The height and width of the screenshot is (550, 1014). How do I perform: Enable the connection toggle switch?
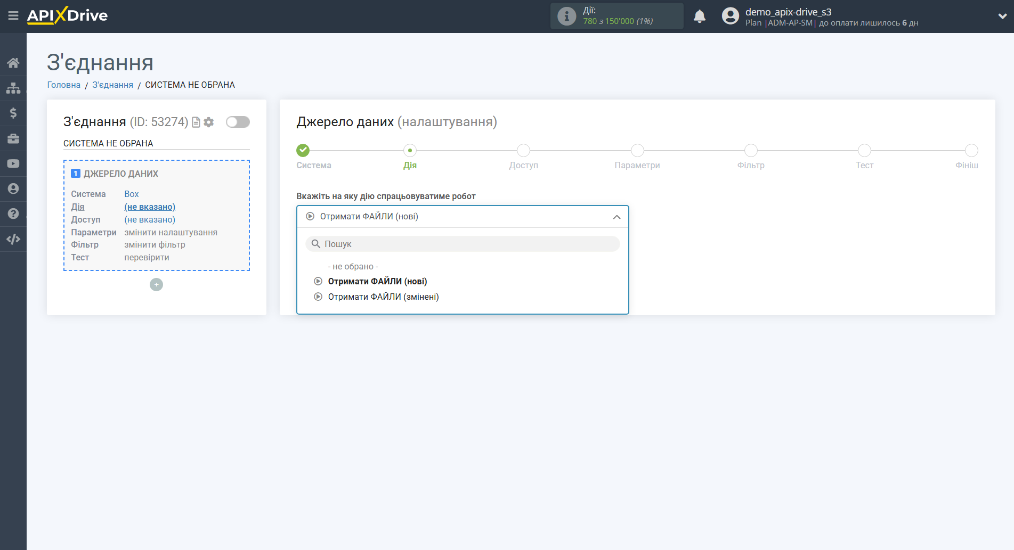pyautogui.click(x=238, y=122)
